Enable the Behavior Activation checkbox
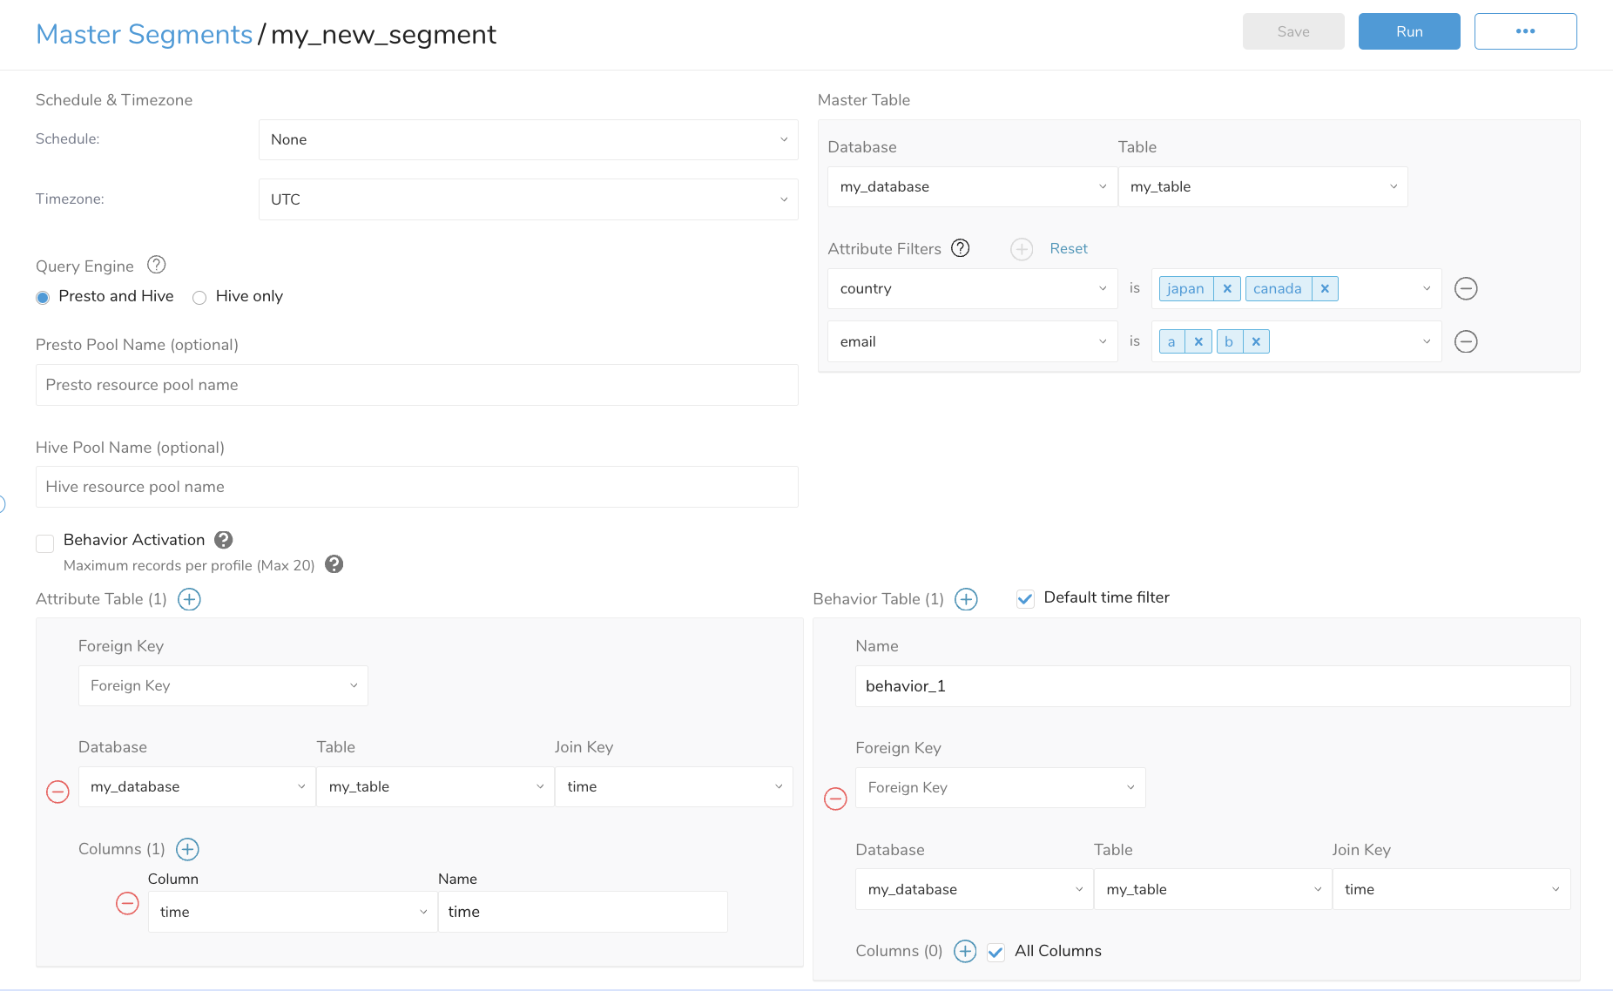The height and width of the screenshot is (991, 1613). pos(45,543)
